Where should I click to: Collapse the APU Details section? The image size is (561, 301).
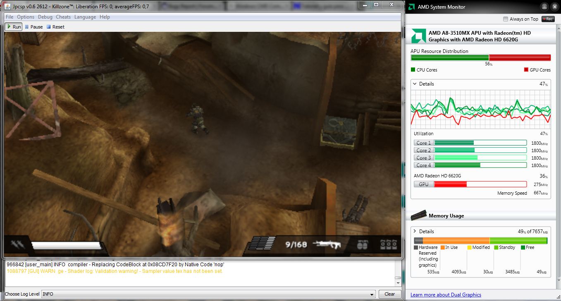[415, 84]
